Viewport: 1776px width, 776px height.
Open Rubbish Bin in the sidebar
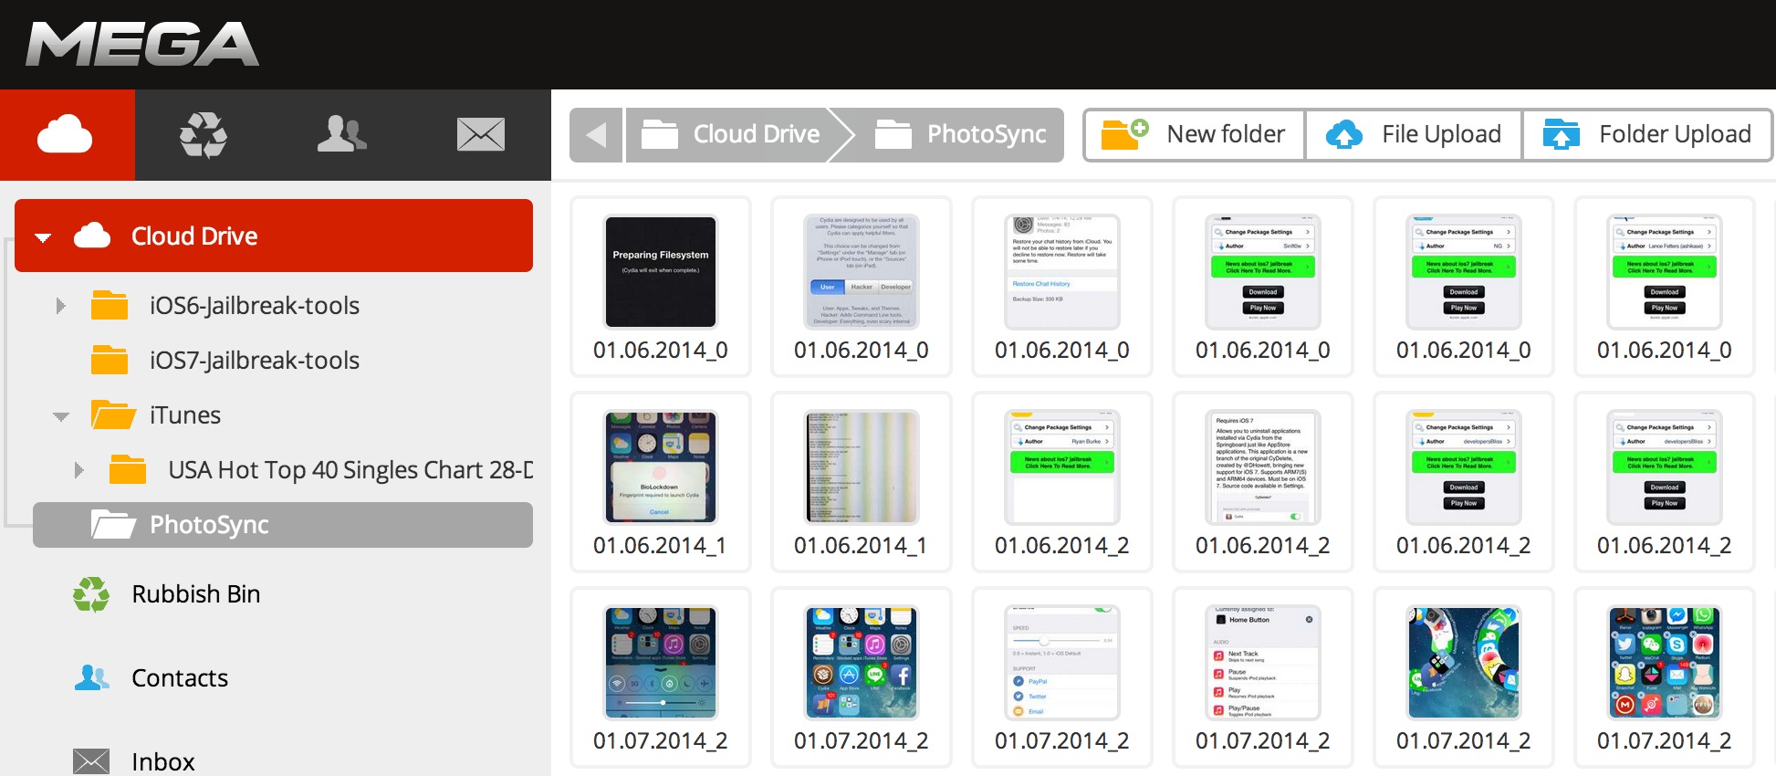[x=196, y=594]
